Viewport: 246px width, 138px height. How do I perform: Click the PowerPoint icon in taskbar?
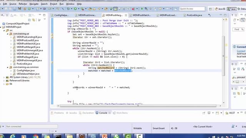105,136
